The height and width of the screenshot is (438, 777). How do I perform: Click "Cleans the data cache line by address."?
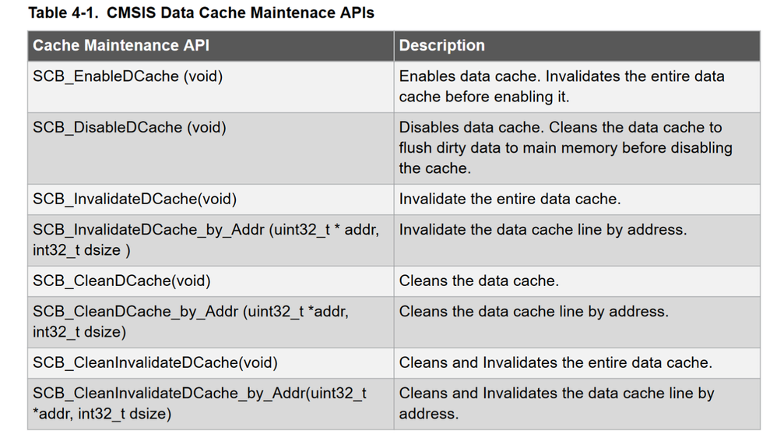pyautogui.click(x=533, y=312)
